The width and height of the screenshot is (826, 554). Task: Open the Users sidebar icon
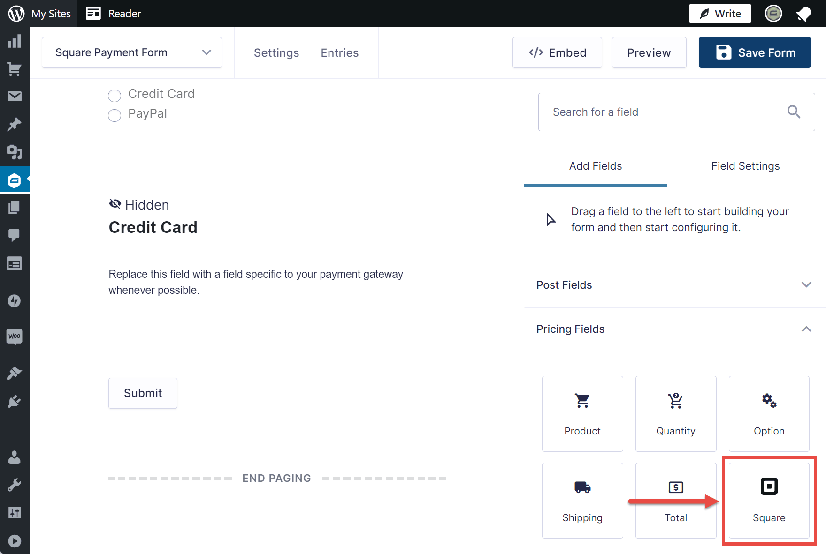[15, 457]
